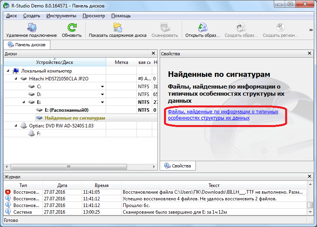The image size is (317, 227).
Task: Collapse the Optiarc DVD RW tree node
Action: click(x=16, y=126)
